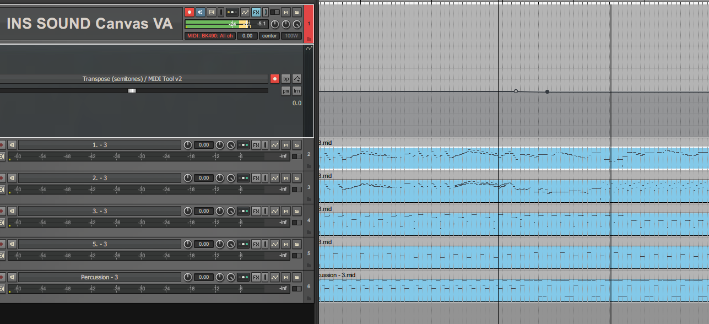
Task: Click the 100W width field on track 1
Action: 291,36
